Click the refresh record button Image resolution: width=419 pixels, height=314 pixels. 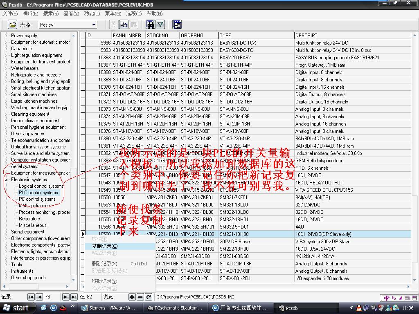click(149, 297)
